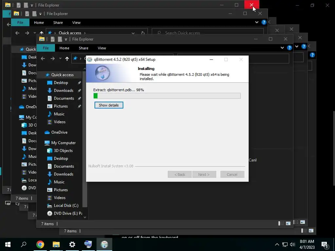Click refresh icon in second File Explorer

click(143, 33)
